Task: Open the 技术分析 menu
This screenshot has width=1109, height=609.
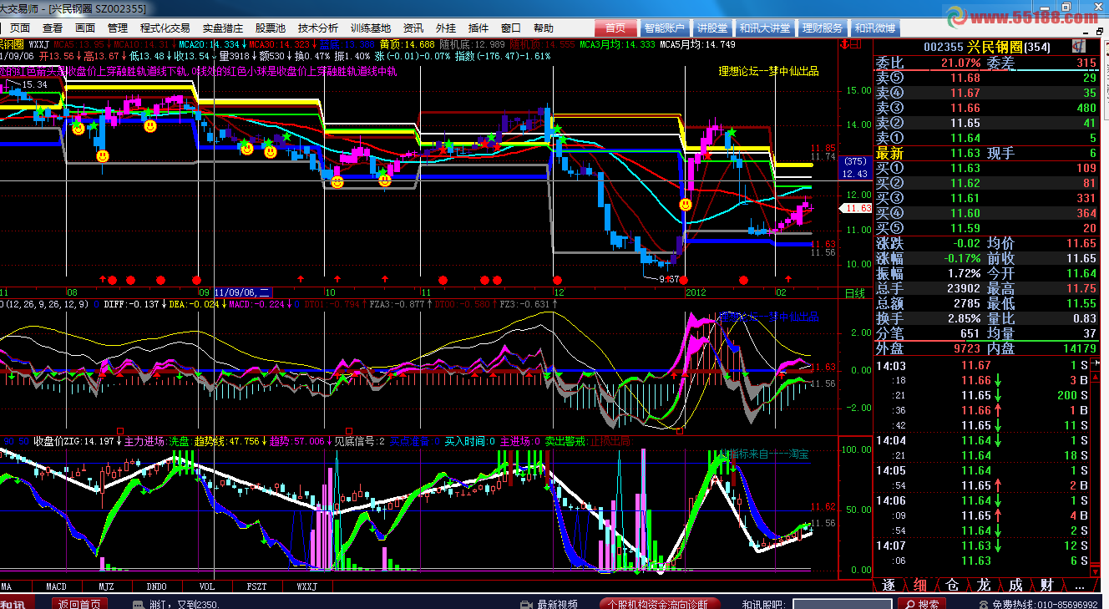Action: pos(318,28)
